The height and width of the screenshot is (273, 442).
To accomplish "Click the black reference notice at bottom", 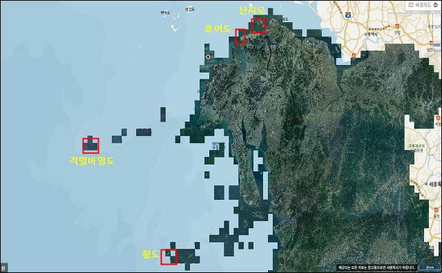I will pos(377,267).
